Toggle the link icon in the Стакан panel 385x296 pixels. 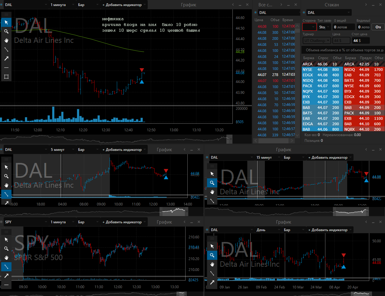(x=304, y=13)
